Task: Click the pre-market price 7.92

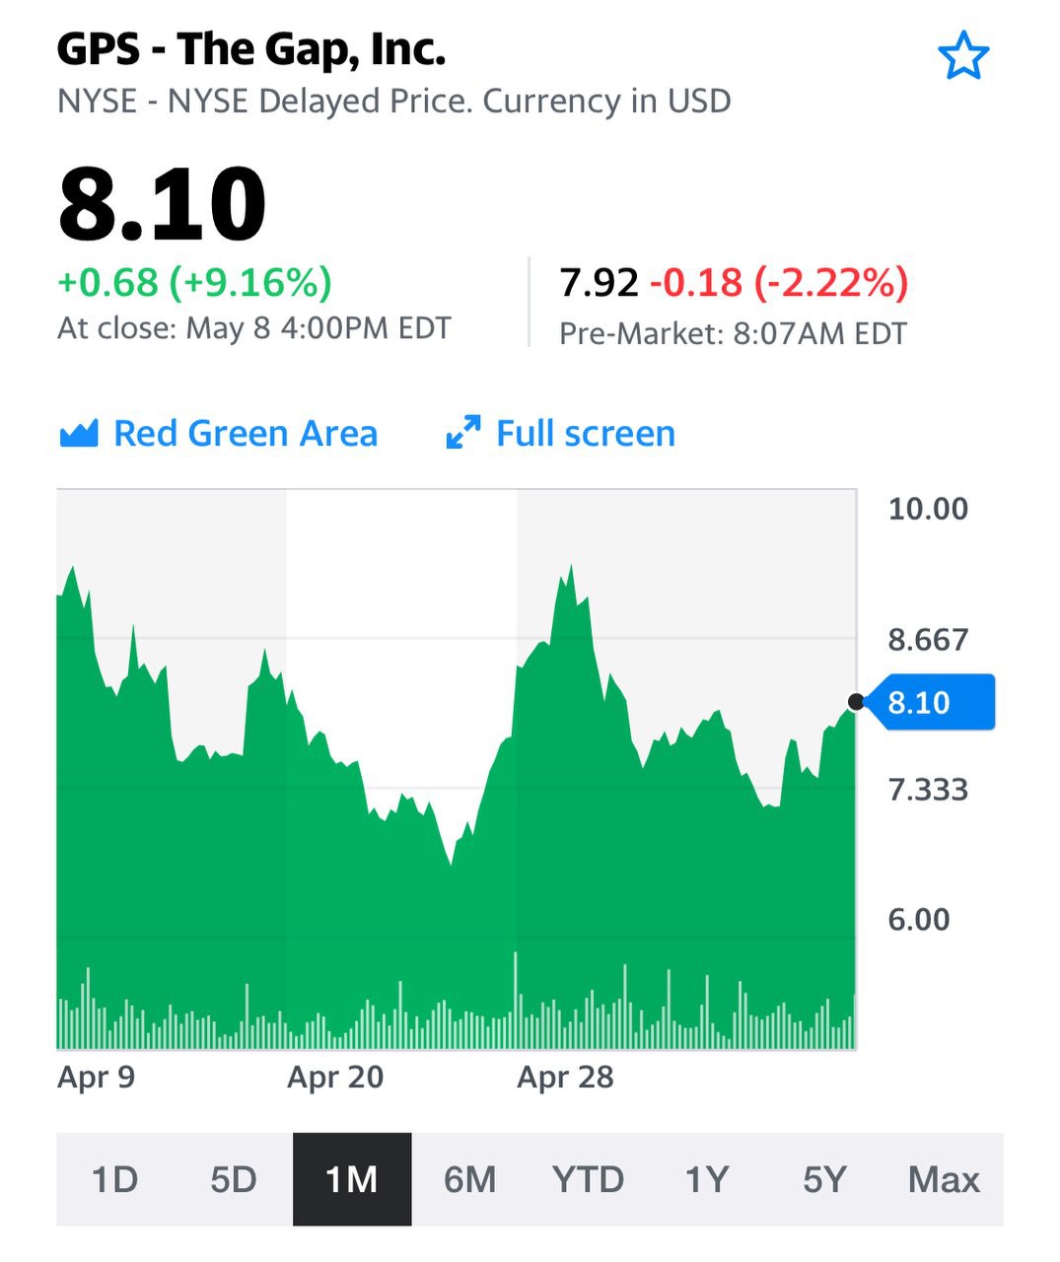Action: pos(599,283)
